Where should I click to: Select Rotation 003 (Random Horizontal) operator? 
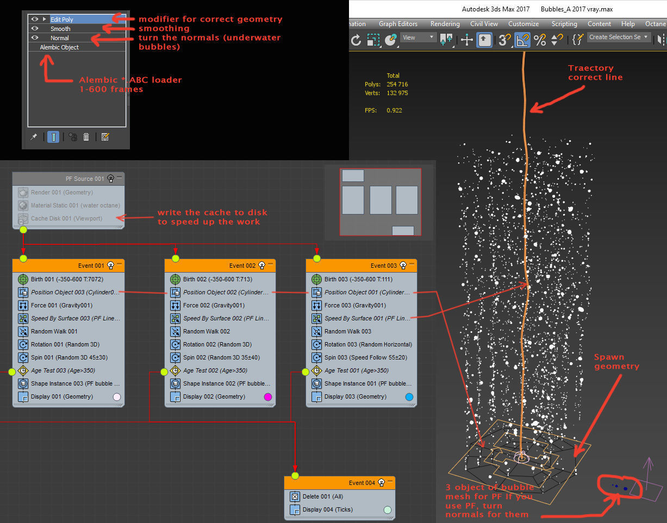[x=361, y=344]
